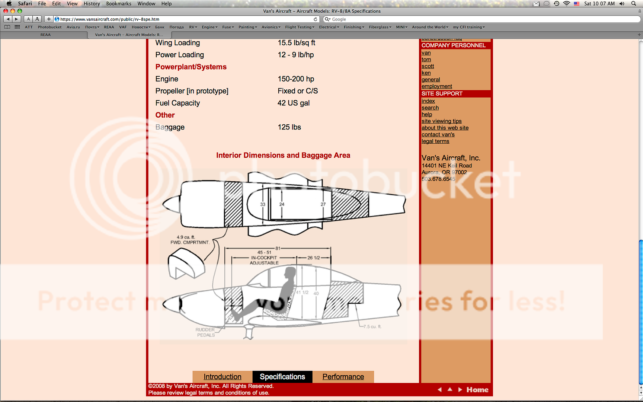
Task: Open the Bookmarks menu
Action: tap(119, 3)
